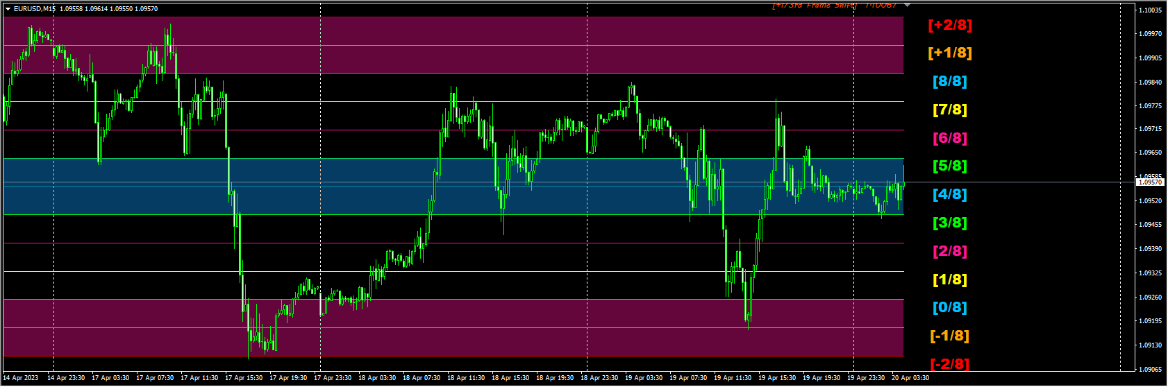
Task: Click 1.09905 on the price scale
Action: [1151, 58]
